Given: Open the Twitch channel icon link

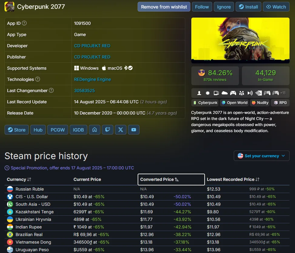Looking at the screenshot, I should click(x=108, y=130).
